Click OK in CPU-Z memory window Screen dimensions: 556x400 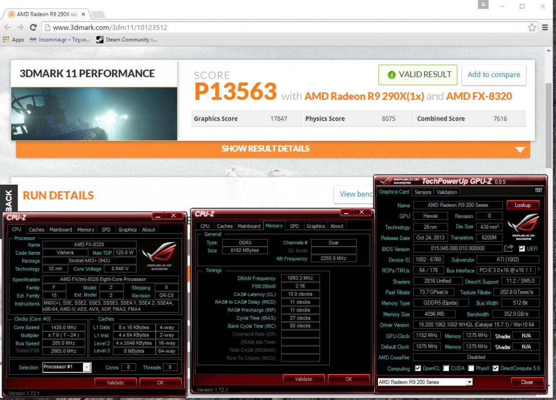click(x=349, y=379)
